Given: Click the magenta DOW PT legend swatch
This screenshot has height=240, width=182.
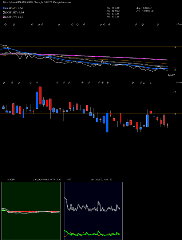Looking at the screenshot, I should coord(4,17).
